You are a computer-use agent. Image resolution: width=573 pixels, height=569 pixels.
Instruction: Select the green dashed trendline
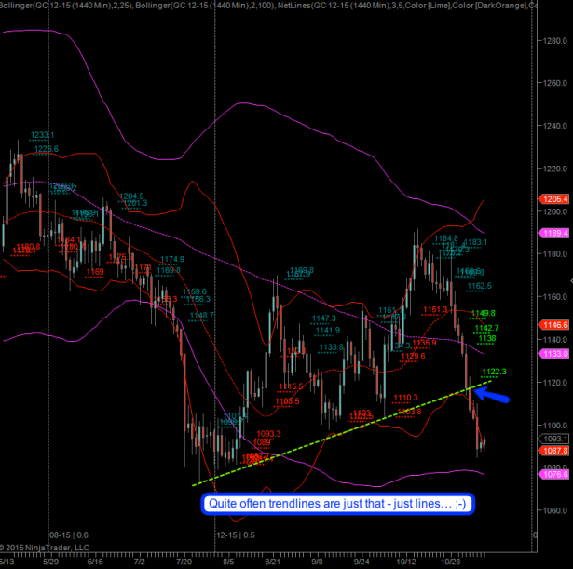[335, 434]
